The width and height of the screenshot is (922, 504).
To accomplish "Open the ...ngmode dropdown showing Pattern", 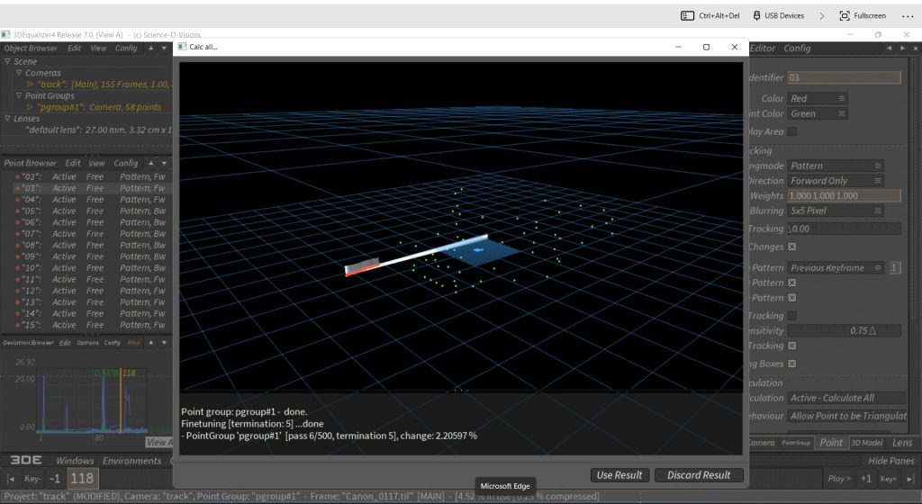I will 836,166.
